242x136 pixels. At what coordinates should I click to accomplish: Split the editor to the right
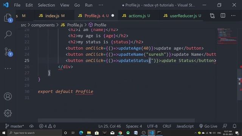pyautogui.click(x=223, y=15)
